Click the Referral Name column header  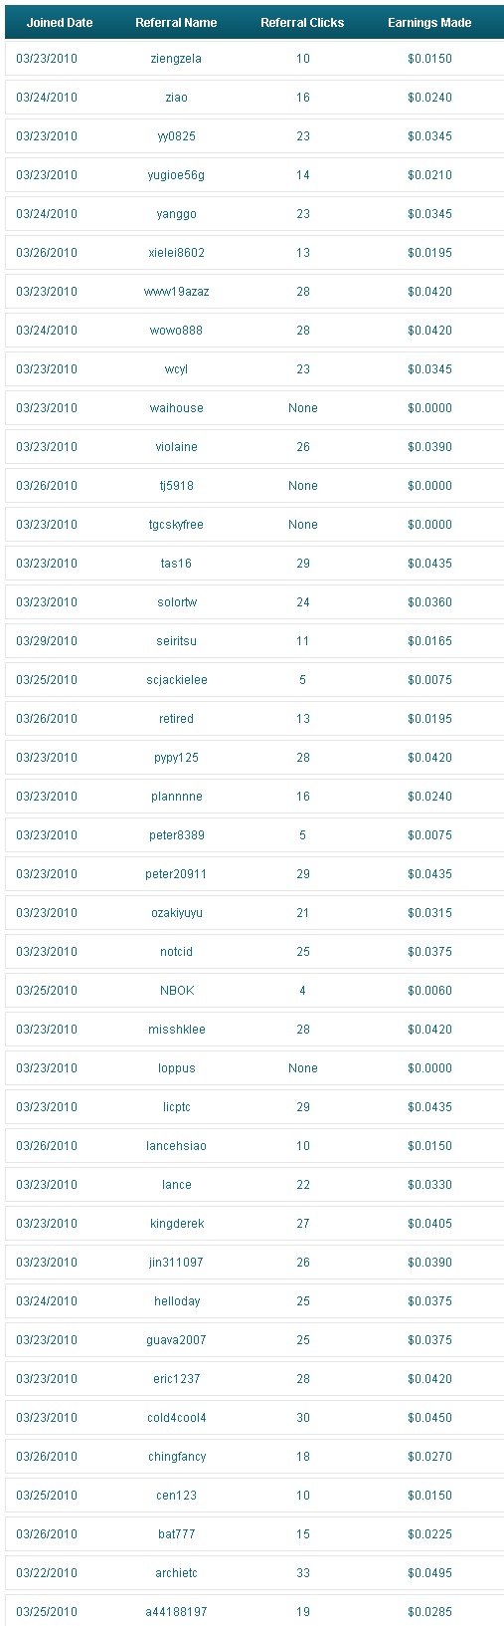tap(176, 22)
